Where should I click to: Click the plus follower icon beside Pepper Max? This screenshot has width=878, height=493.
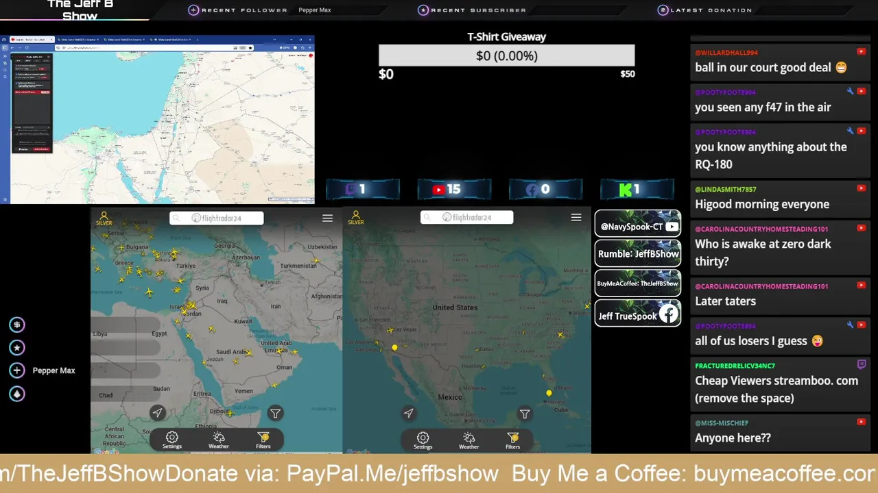pos(17,370)
